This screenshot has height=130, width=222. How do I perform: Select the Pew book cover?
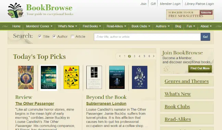pos(139,77)
